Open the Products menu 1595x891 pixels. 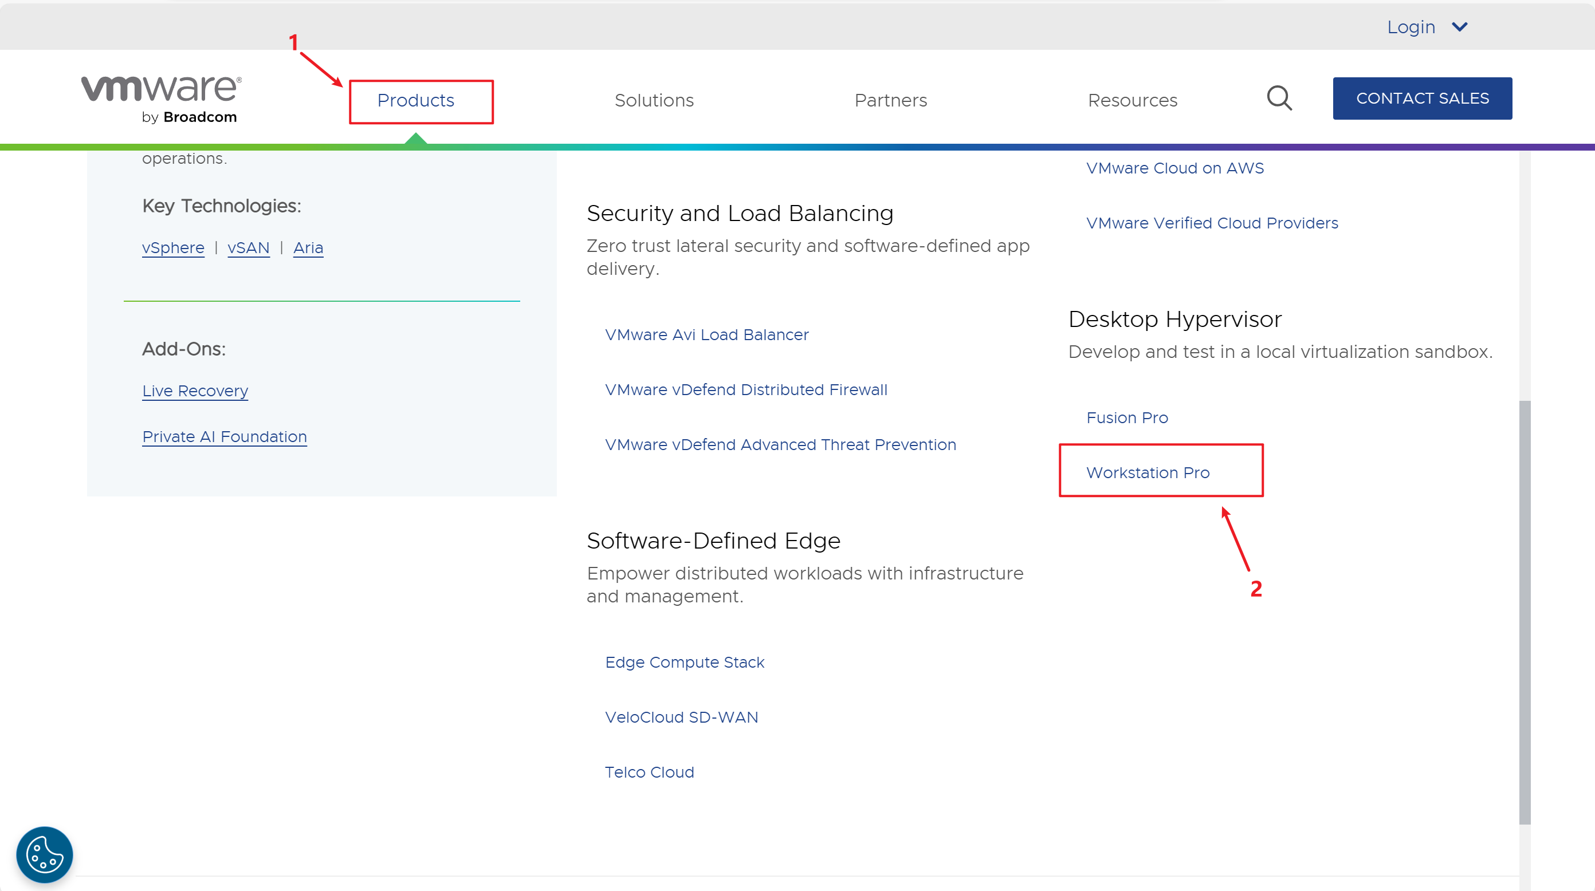[x=415, y=100]
